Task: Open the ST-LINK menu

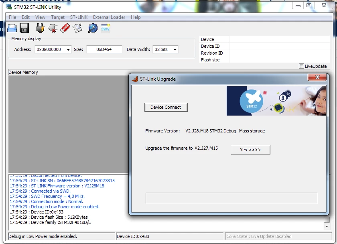Action: (79, 17)
